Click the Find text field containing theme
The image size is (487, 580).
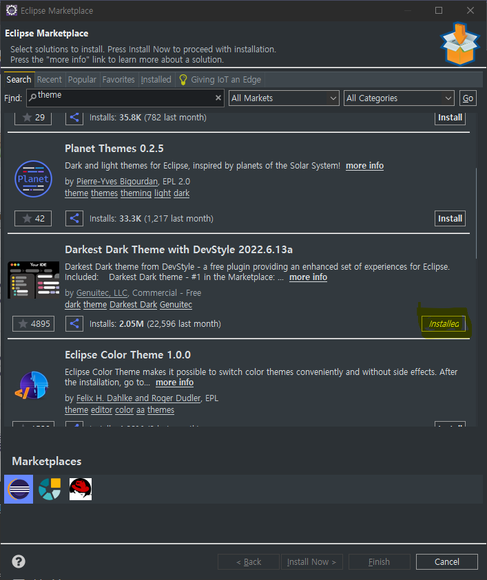(x=125, y=98)
